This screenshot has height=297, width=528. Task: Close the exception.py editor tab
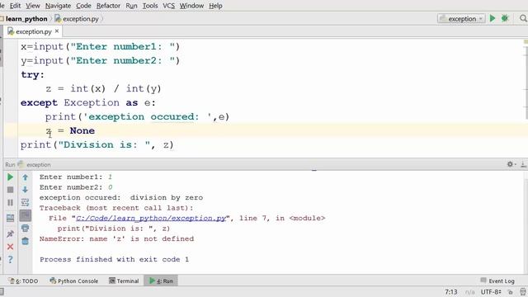57,31
